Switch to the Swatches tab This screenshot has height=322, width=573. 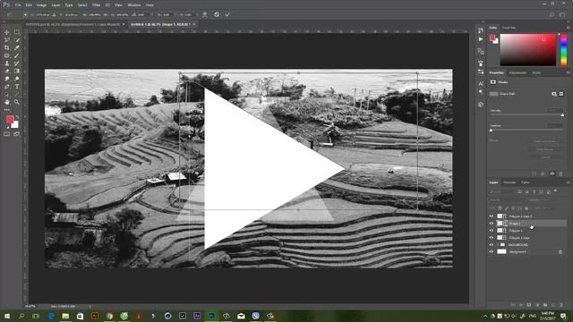pyautogui.click(x=509, y=28)
